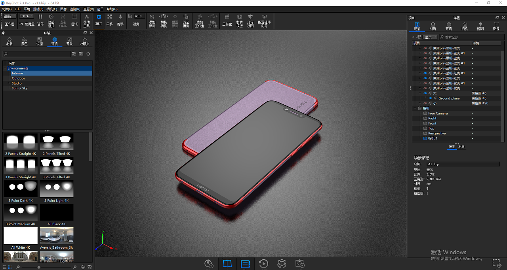Open KeyShotXR cube icon in bottom bar
Image resolution: width=507 pixels, height=270 pixels.
pyautogui.click(x=282, y=264)
